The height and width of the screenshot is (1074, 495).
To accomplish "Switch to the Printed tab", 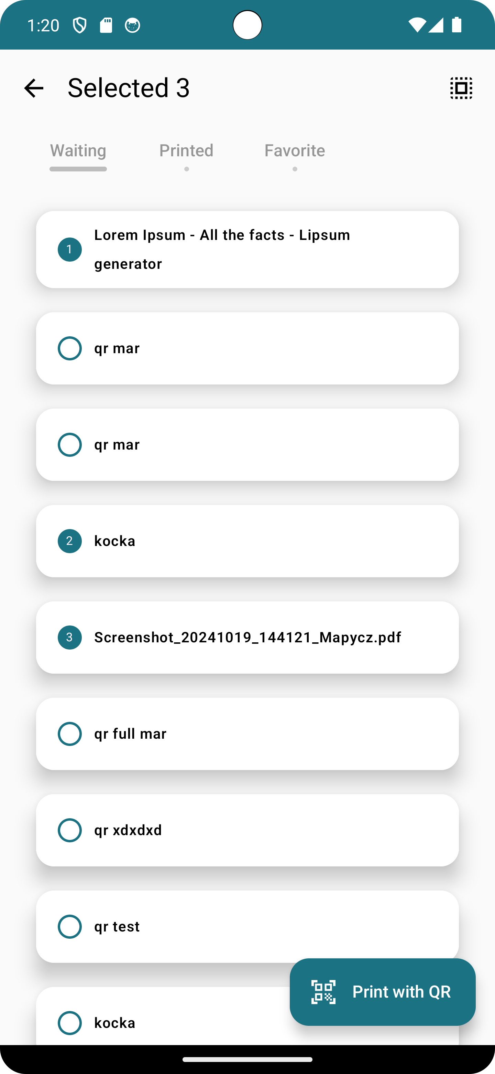I will tap(186, 151).
